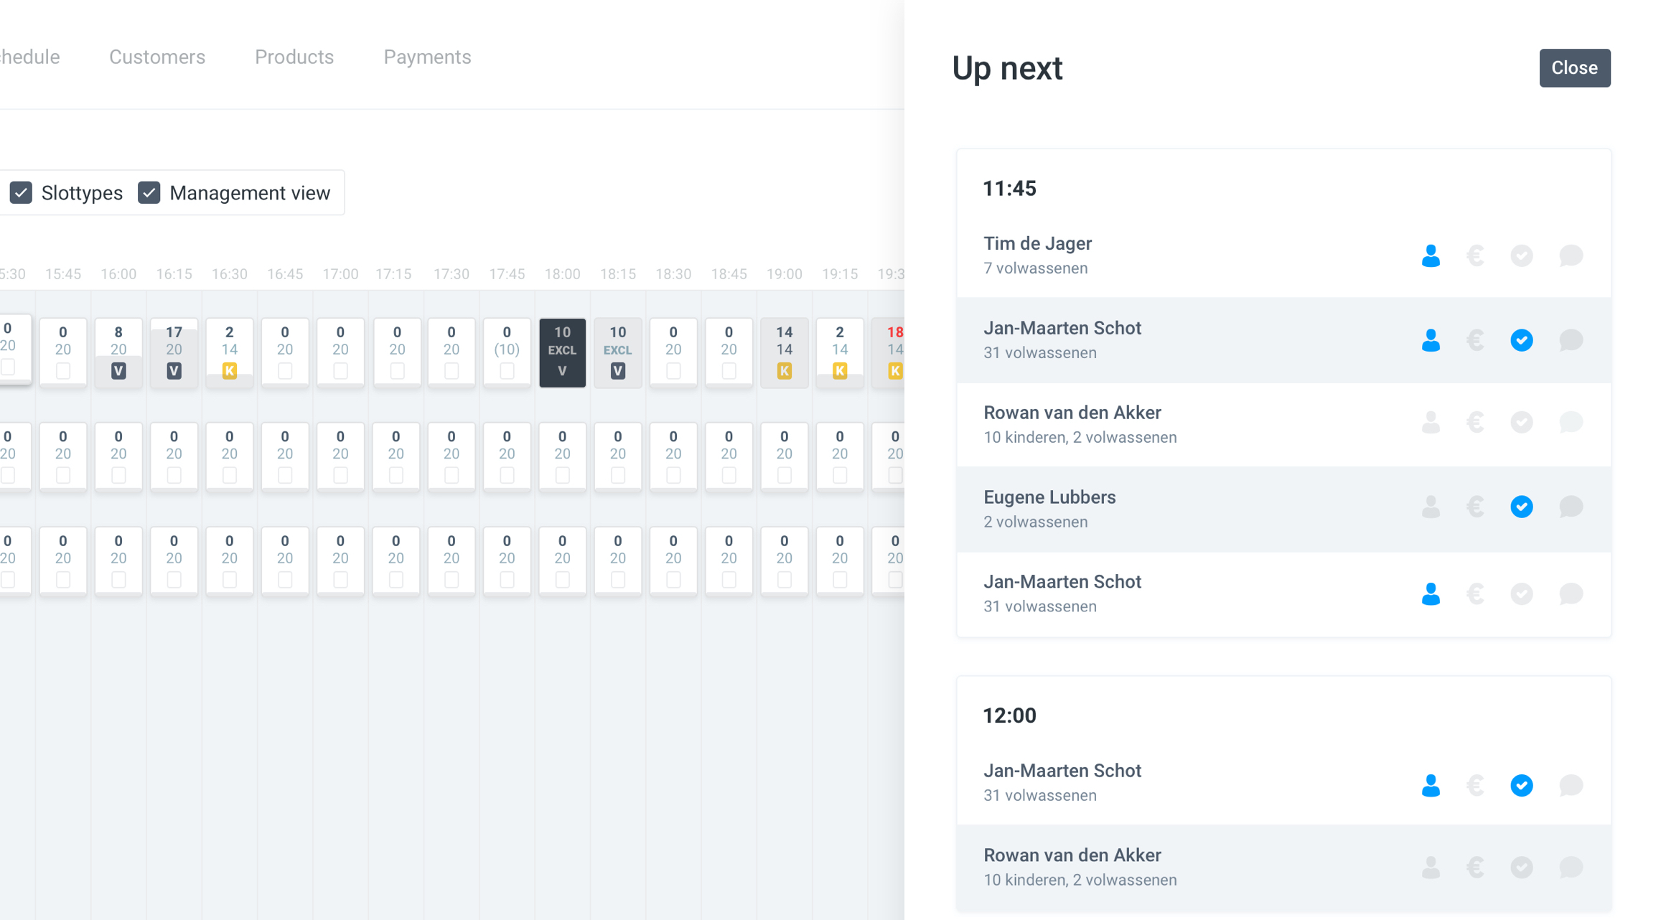Click yellow K badge in 16:30 slot
The height and width of the screenshot is (920, 1661).
229,371
